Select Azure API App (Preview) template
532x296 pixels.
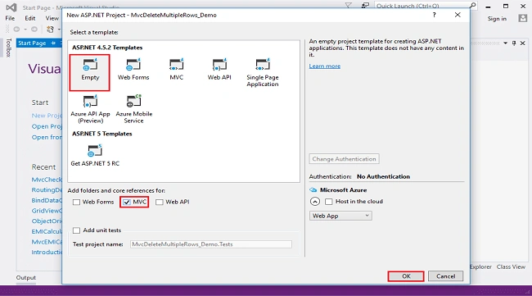90,109
